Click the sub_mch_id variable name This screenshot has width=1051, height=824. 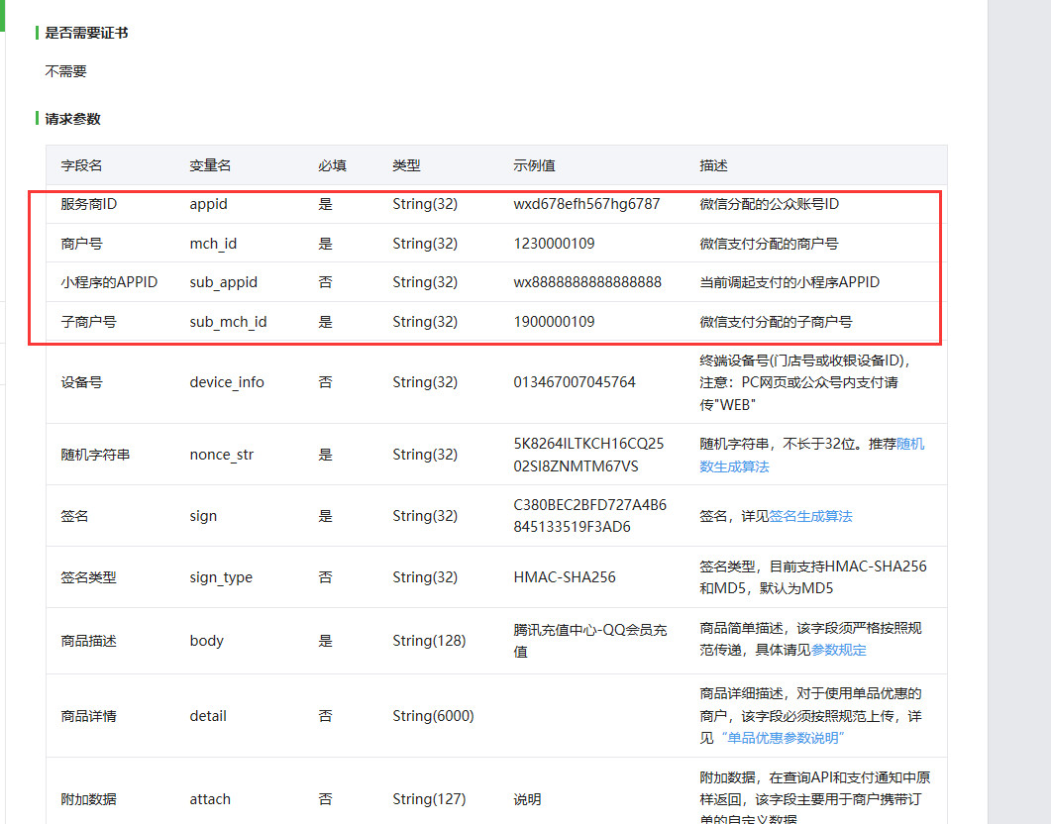(x=228, y=322)
